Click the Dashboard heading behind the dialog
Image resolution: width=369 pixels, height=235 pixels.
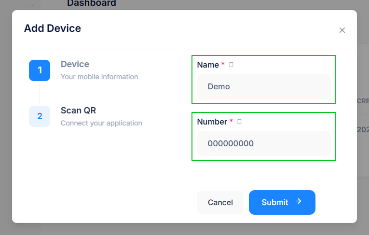click(x=92, y=3)
